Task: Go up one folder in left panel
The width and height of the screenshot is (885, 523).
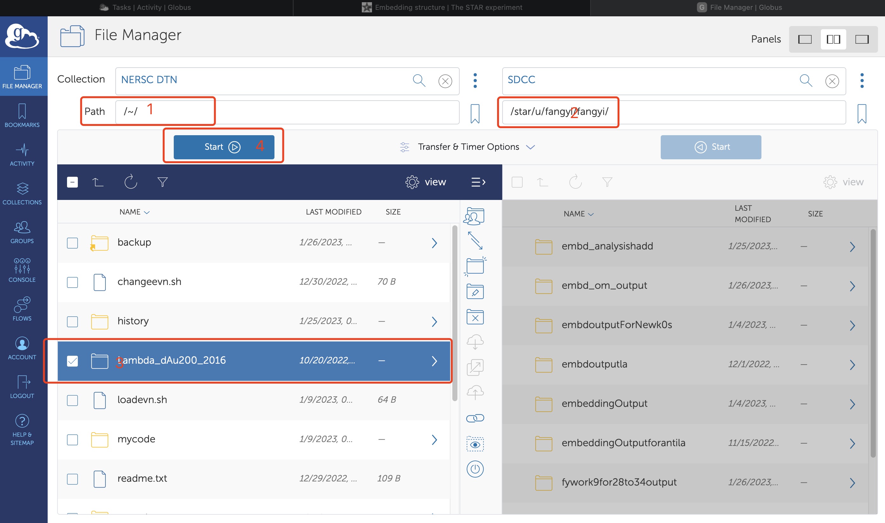Action: pyautogui.click(x=98, y=182)
